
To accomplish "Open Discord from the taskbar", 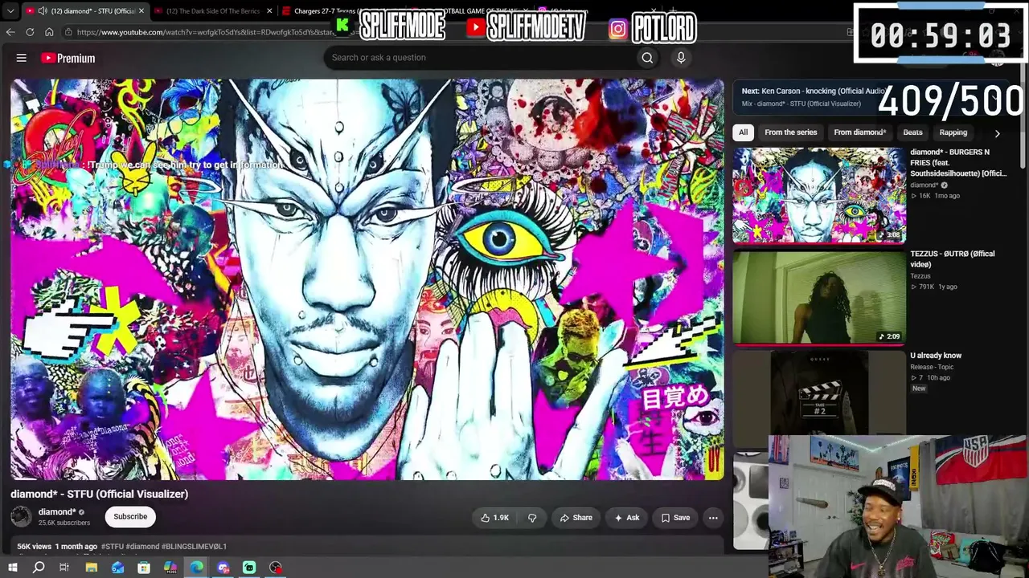I will [223, 568].
